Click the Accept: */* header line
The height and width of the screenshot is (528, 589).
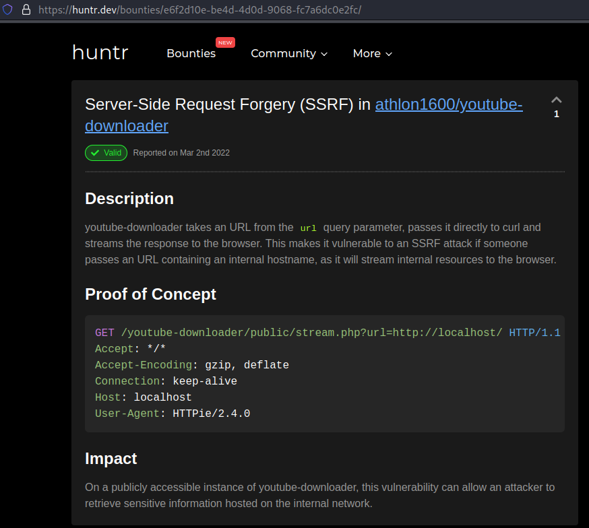coord(130,349)
